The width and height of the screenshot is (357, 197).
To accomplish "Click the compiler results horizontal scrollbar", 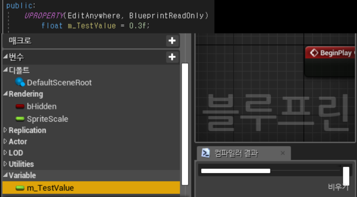I will (236, 171).
